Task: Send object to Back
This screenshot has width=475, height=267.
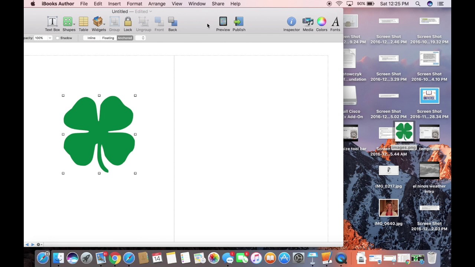Action: (173, 24)
